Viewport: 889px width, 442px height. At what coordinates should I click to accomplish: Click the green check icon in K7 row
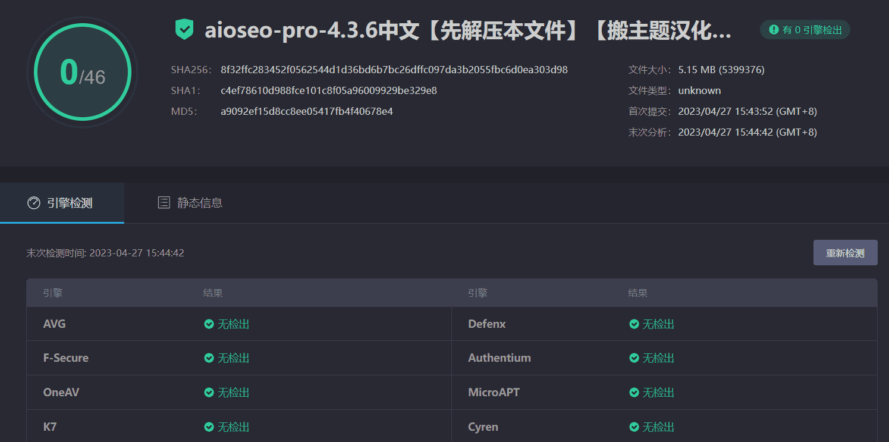(209, 427)
